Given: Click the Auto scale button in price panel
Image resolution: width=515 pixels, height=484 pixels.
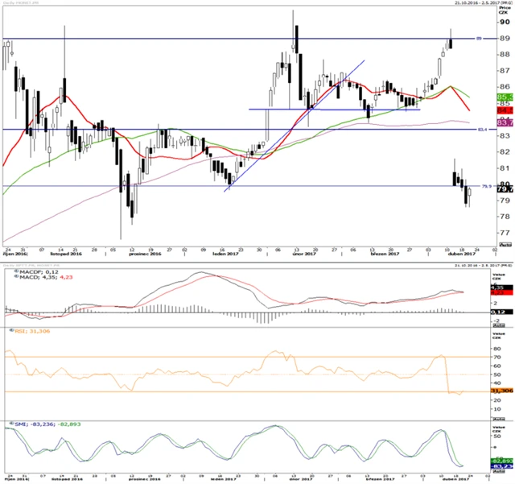Looking at the screenshot, I should pyautogui.click(x=503, y=242).
